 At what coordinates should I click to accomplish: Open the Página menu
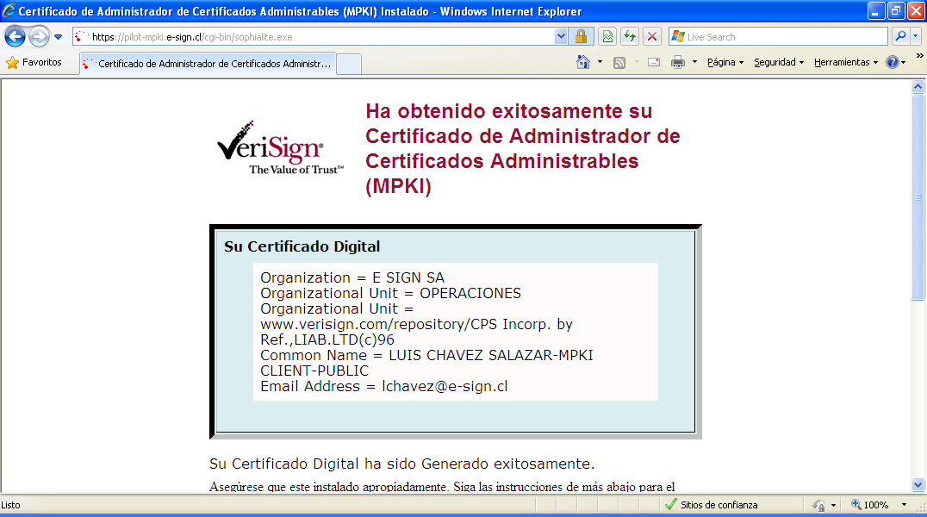point(725,62)
